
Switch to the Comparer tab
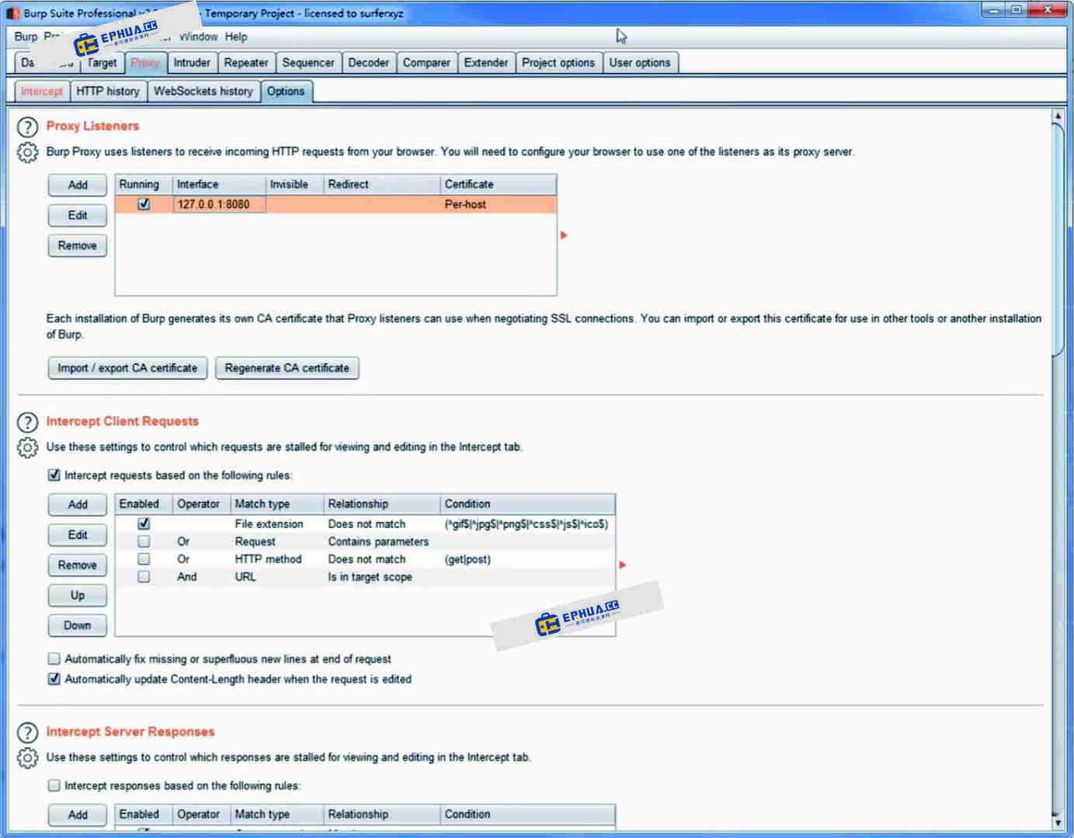(x=426, y=63)
